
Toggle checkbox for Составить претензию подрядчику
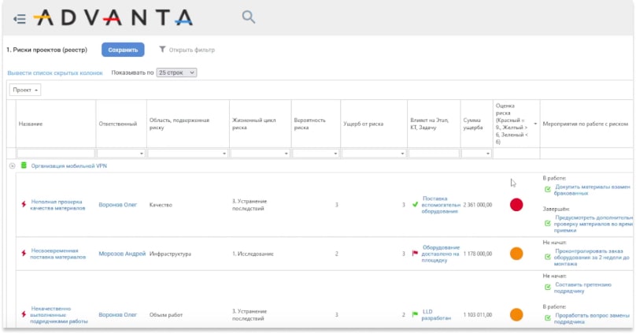547,288
